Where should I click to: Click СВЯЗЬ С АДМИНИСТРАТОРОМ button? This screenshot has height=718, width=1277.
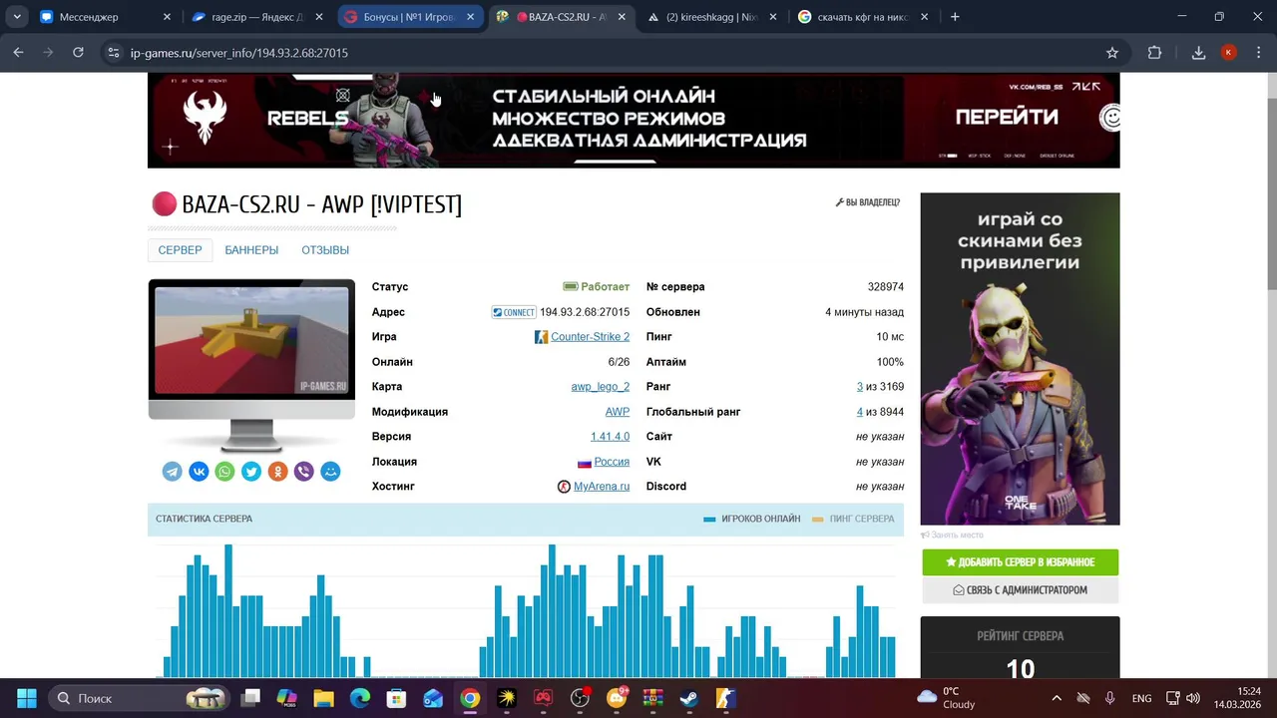1020,590
